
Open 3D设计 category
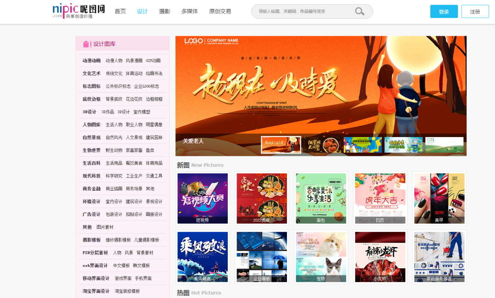[89, 112]
